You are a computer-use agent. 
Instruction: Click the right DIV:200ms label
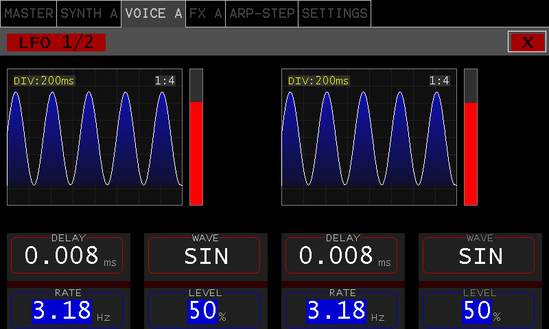pyautogui.click(x=318, y=81)
